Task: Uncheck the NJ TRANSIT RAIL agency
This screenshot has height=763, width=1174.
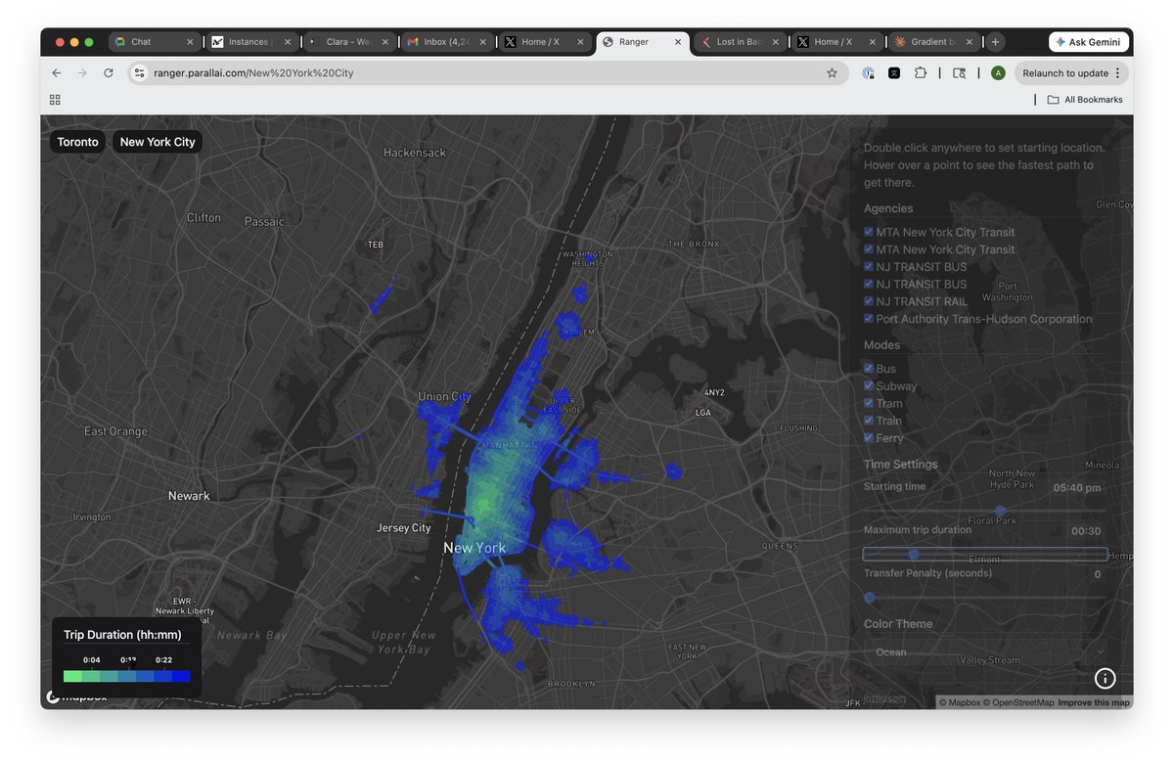Action: (x=869, y=301)
